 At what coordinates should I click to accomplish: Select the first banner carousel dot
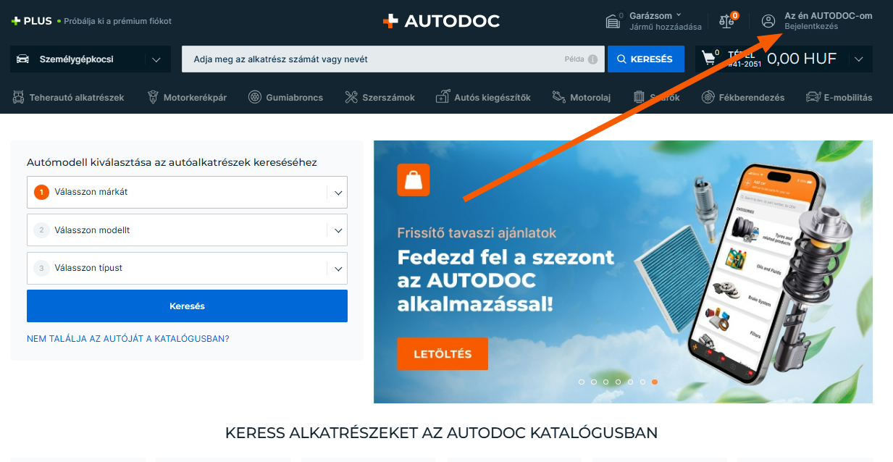point(581,382)
